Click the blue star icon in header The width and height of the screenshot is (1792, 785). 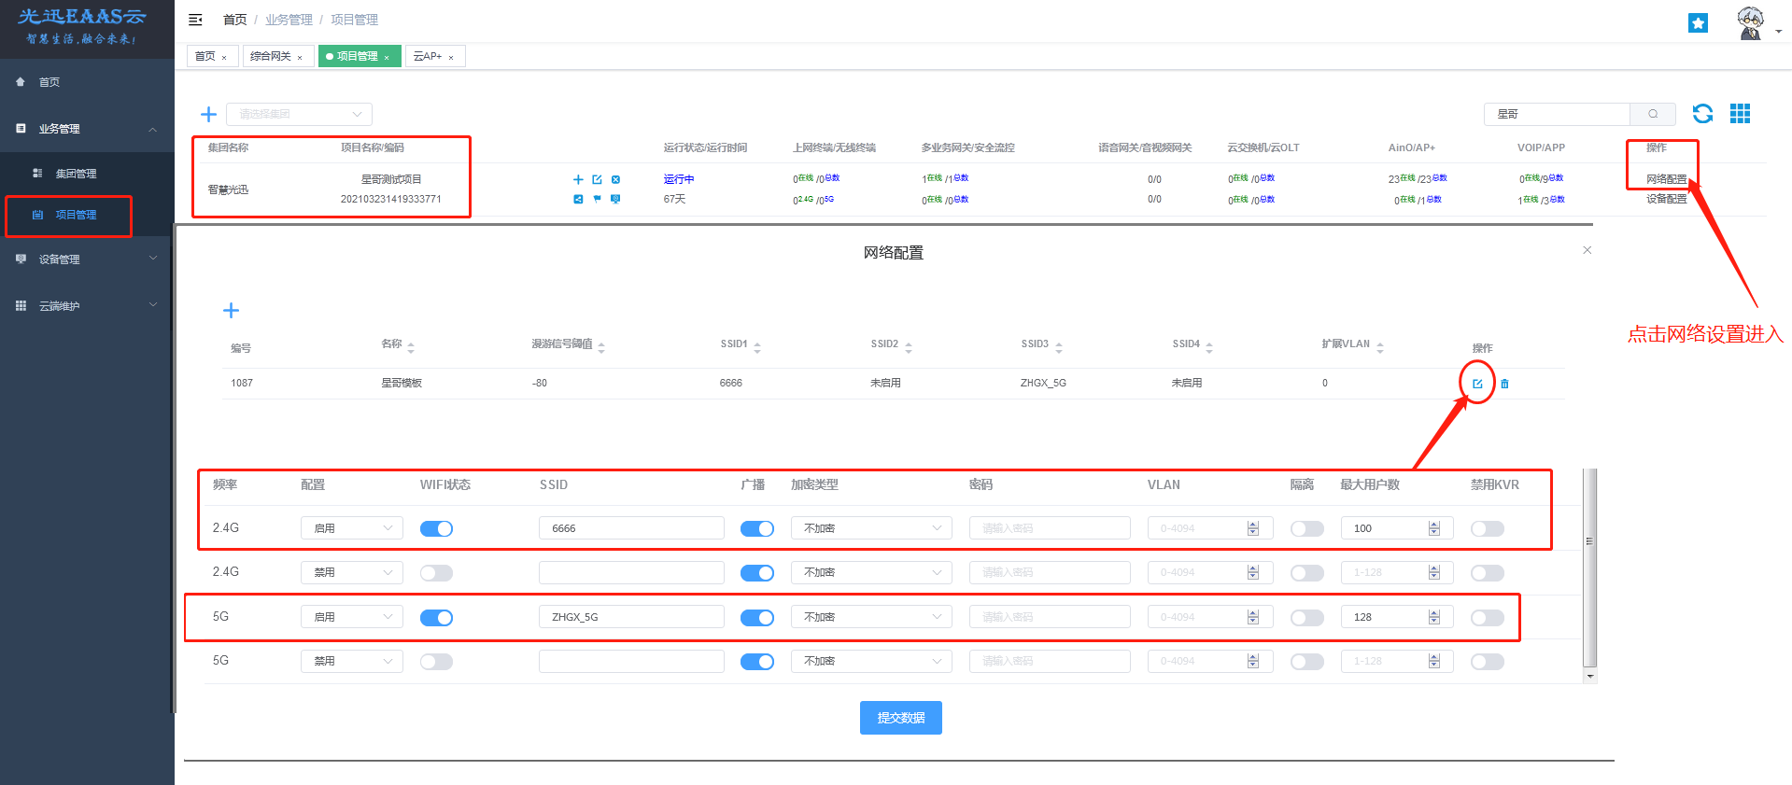pyautogui.click(x=1698, y=23)
